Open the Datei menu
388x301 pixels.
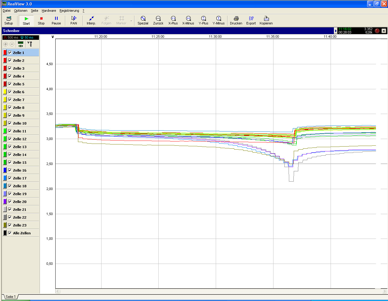6,11
